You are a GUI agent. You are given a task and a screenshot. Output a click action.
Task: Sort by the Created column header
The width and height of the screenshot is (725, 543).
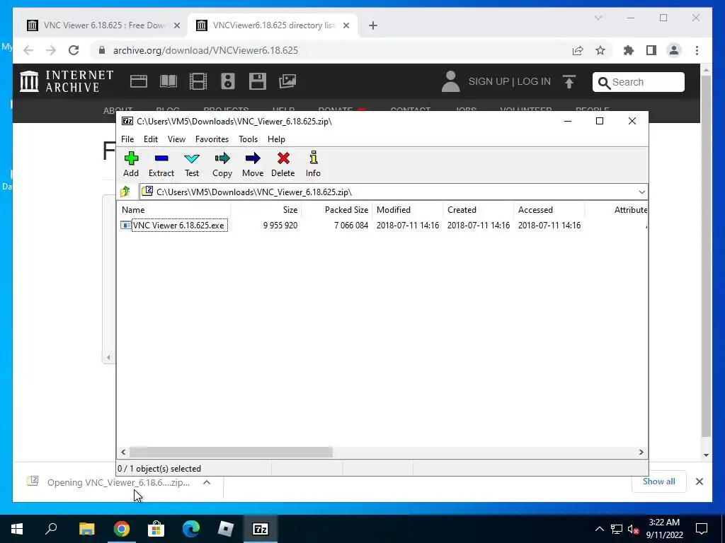[478, 209]
